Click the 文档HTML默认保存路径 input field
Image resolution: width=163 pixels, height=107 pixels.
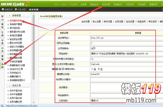(x=127, y=59)
